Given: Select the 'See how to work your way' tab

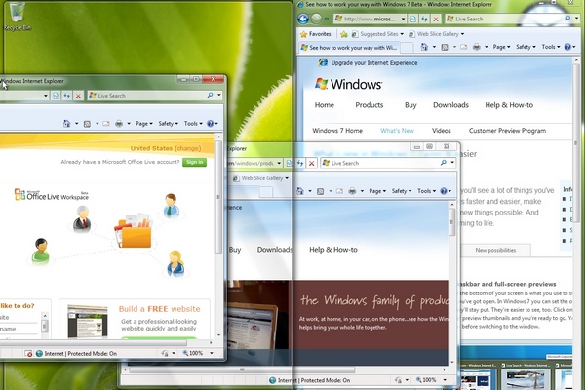Looking at the screenshot, I should tap(348, 48).
